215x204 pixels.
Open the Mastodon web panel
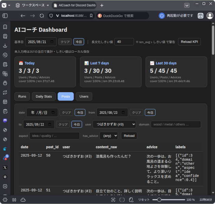pyautogui.click(x=5, y=120)
